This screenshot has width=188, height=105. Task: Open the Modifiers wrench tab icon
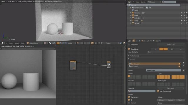(x=148, y=41)
